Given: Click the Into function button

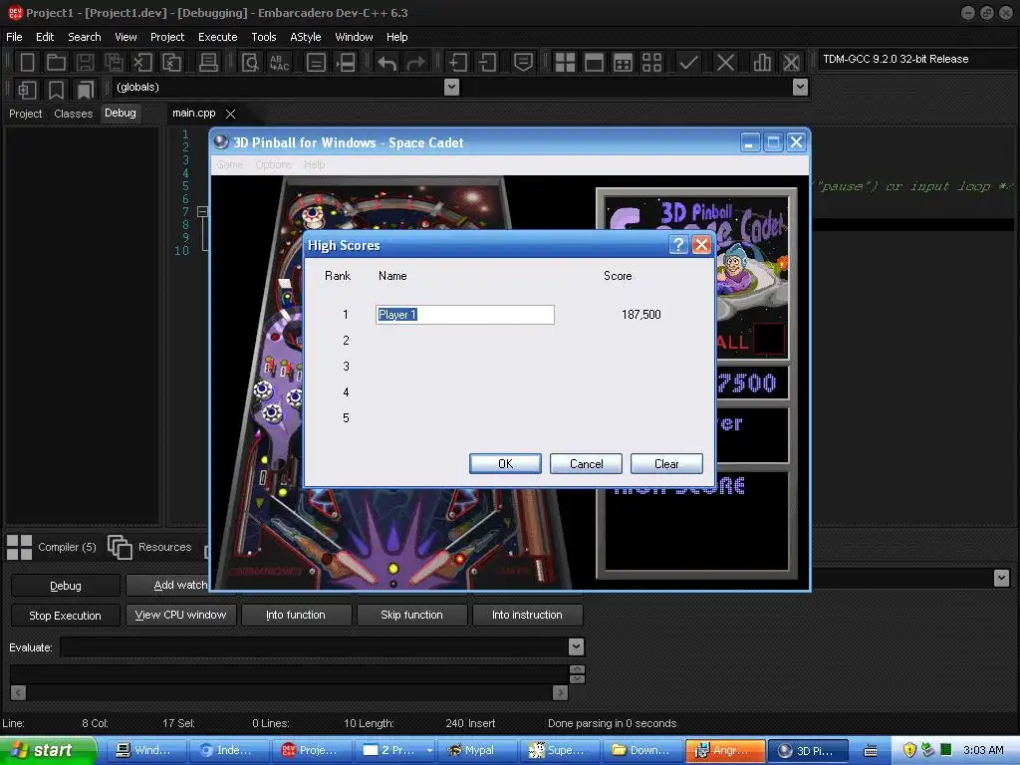Looking at the screenshot, I should (x=296, y=615).
